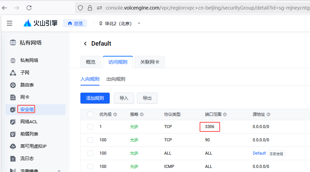Screen dimensions: 310x172
Task: Switch to the 出向规则 outbound rules tab
Action: pos(116,79)
